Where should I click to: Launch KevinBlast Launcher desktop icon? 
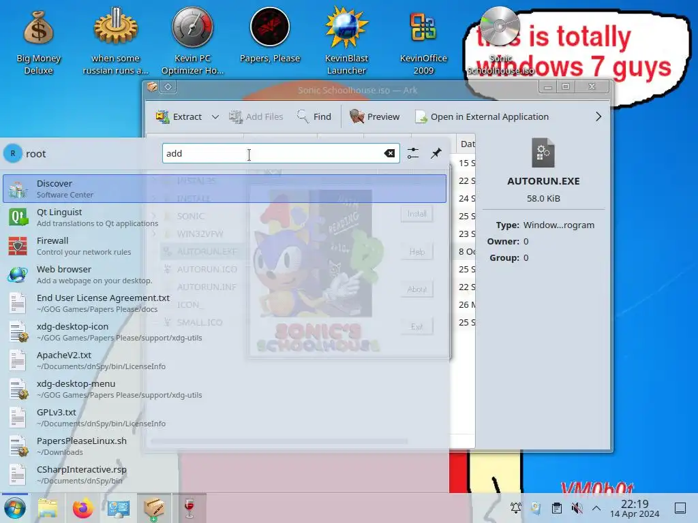click(x=346, y=41)
